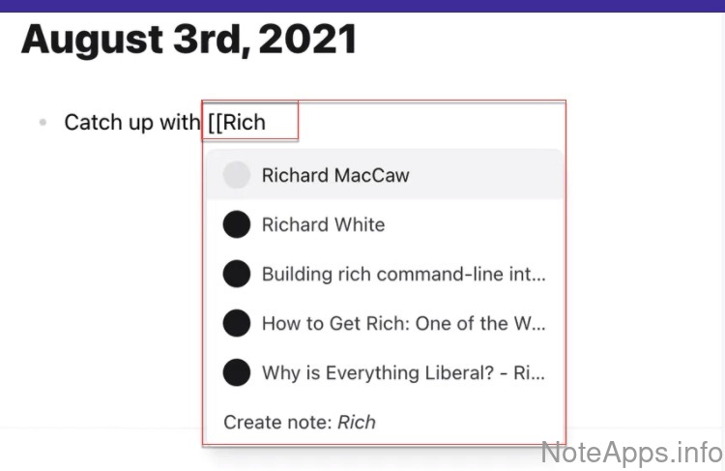Click the bullet point dot of the note
The height and width of the screenshot is (471, 725).
[x=42, y=123]
